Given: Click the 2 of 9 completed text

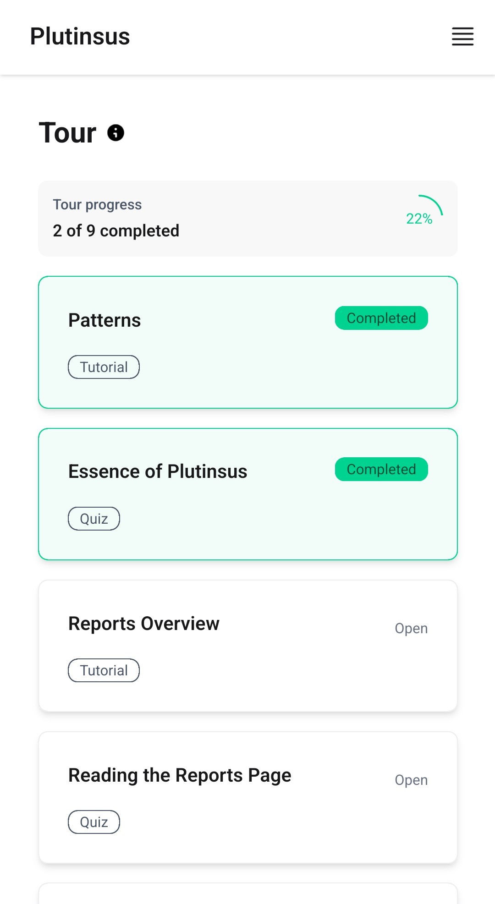Looking at the screenshot, I should (x=116, y=230).
